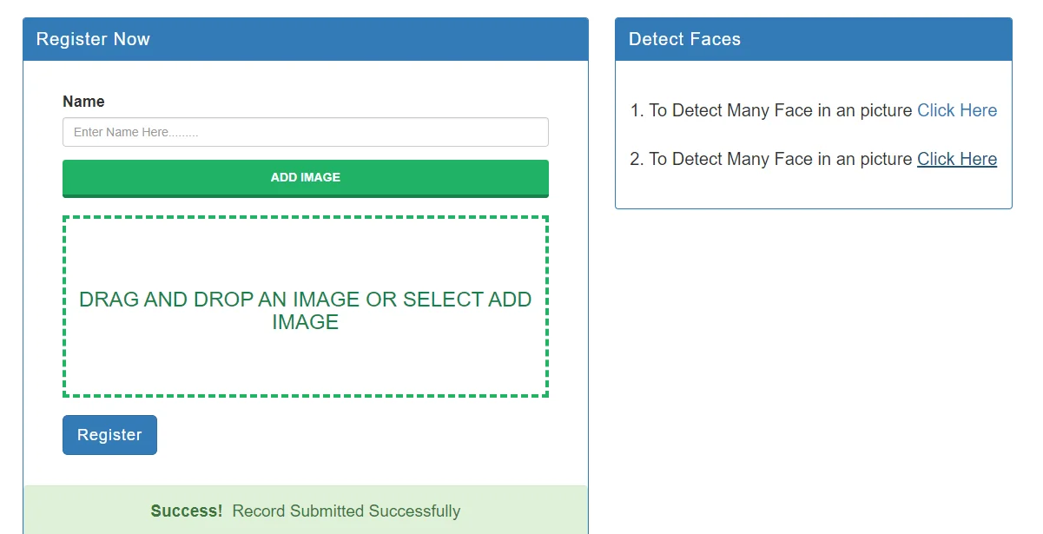Click the list number 1 in Detect Faces
The width and height of the screenshot is (1043, 534).
click(637, 110)
